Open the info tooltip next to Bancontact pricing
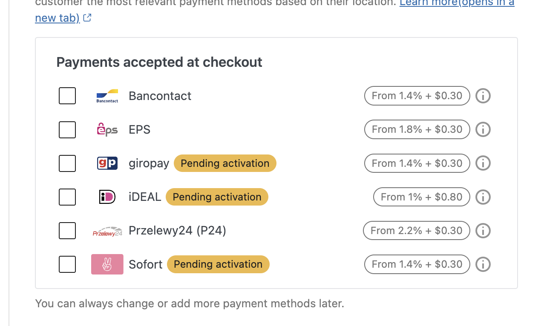 point(483,96)
